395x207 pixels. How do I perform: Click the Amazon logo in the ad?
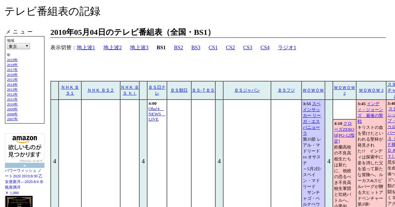(x=25, y=139)
